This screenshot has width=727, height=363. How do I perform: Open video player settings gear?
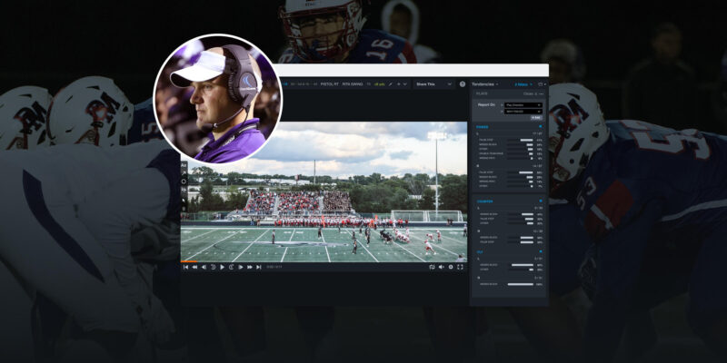click(451, 267)
